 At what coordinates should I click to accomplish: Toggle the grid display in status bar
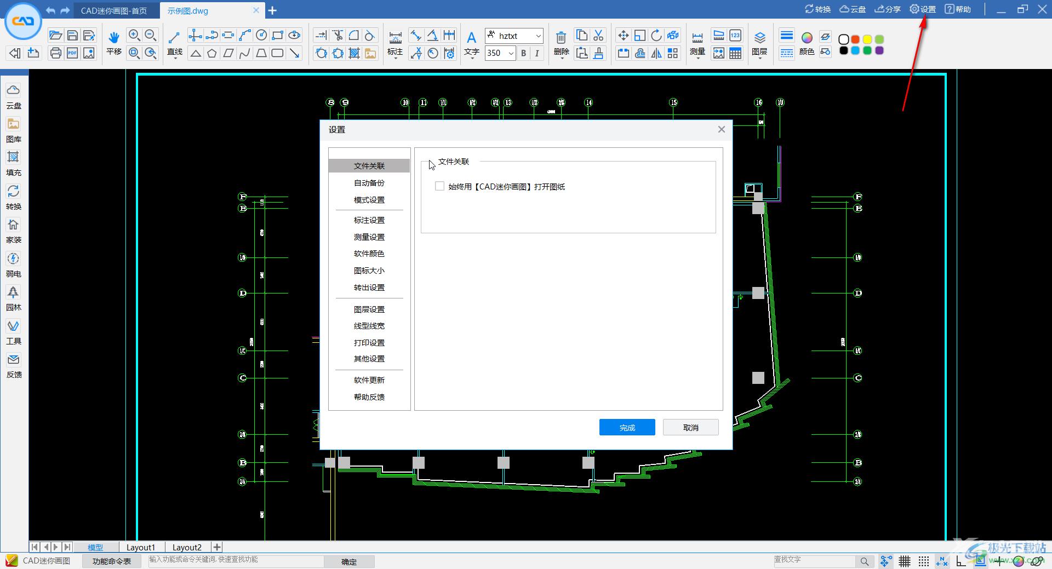905,561
